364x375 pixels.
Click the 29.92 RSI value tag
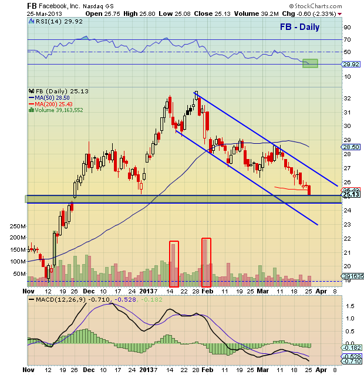[x=351, y=64]
